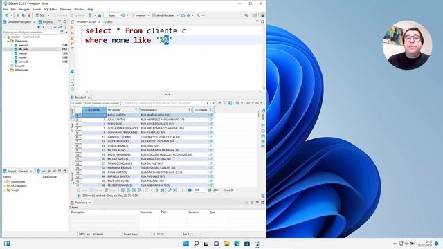Screen dimensions: 443x249
Task: Expand the model database node
Action: tap(12, 57)
